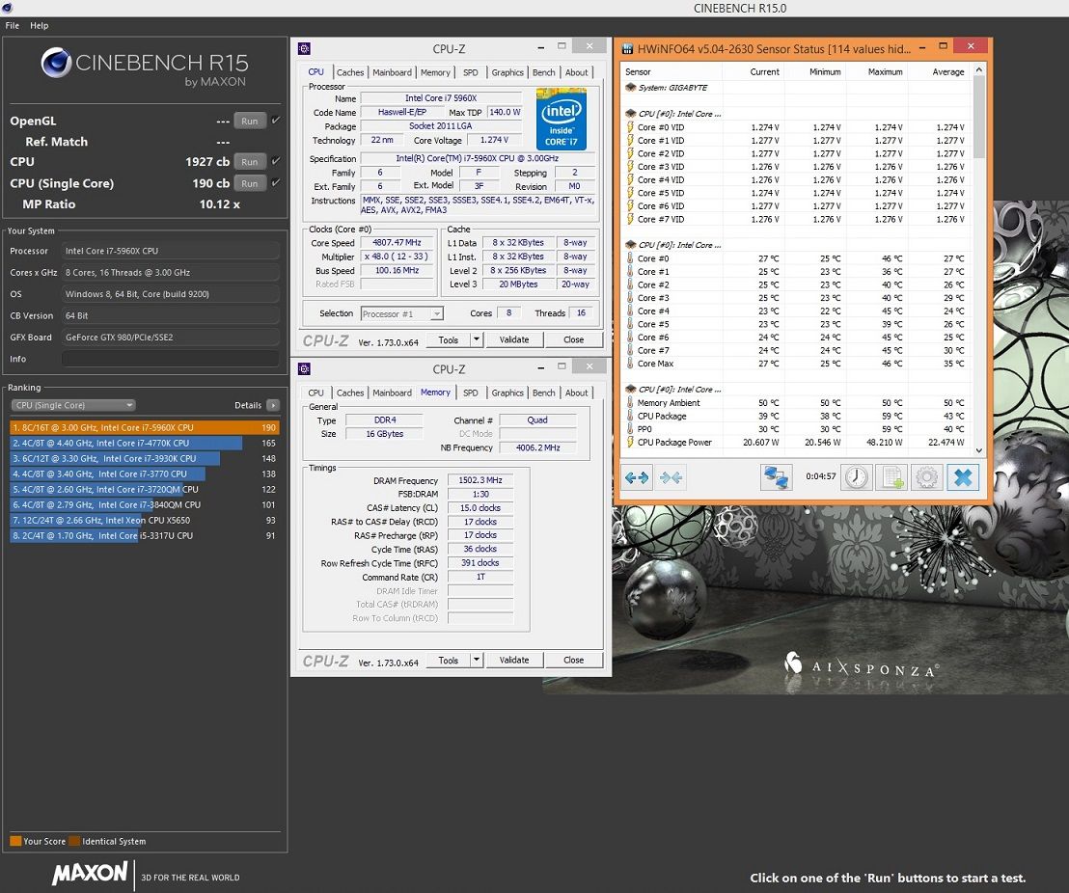Click the HWiNFO clock reset timer icon
1069x893 pixels.
tap(857, 477)
